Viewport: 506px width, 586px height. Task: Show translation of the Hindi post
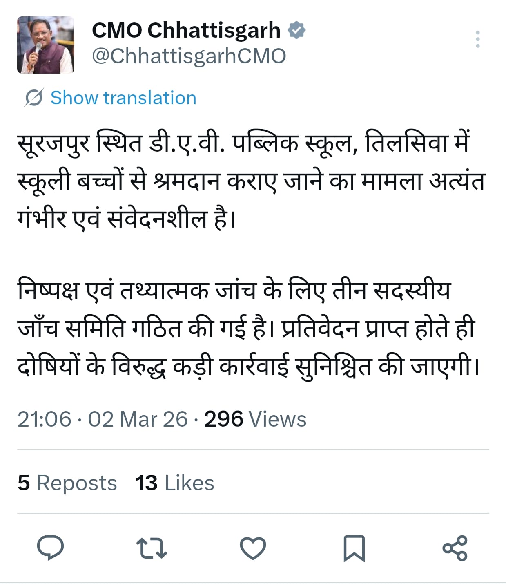click(123, 98)
